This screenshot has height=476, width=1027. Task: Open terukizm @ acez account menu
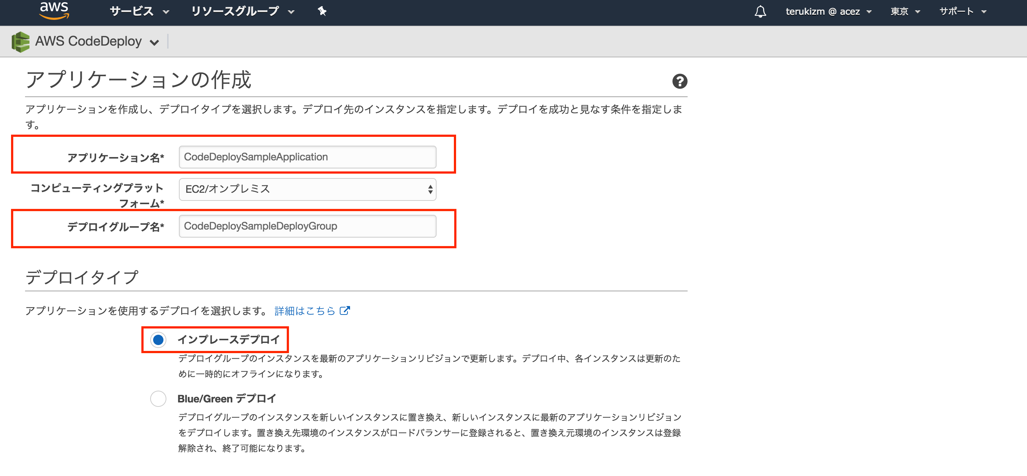[x=829, y=11]
